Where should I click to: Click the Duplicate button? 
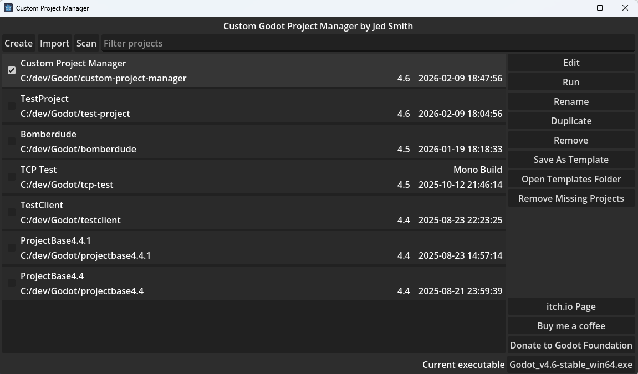(571, 121)
